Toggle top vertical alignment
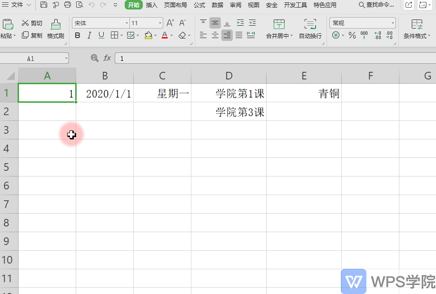 click(203, 23)
